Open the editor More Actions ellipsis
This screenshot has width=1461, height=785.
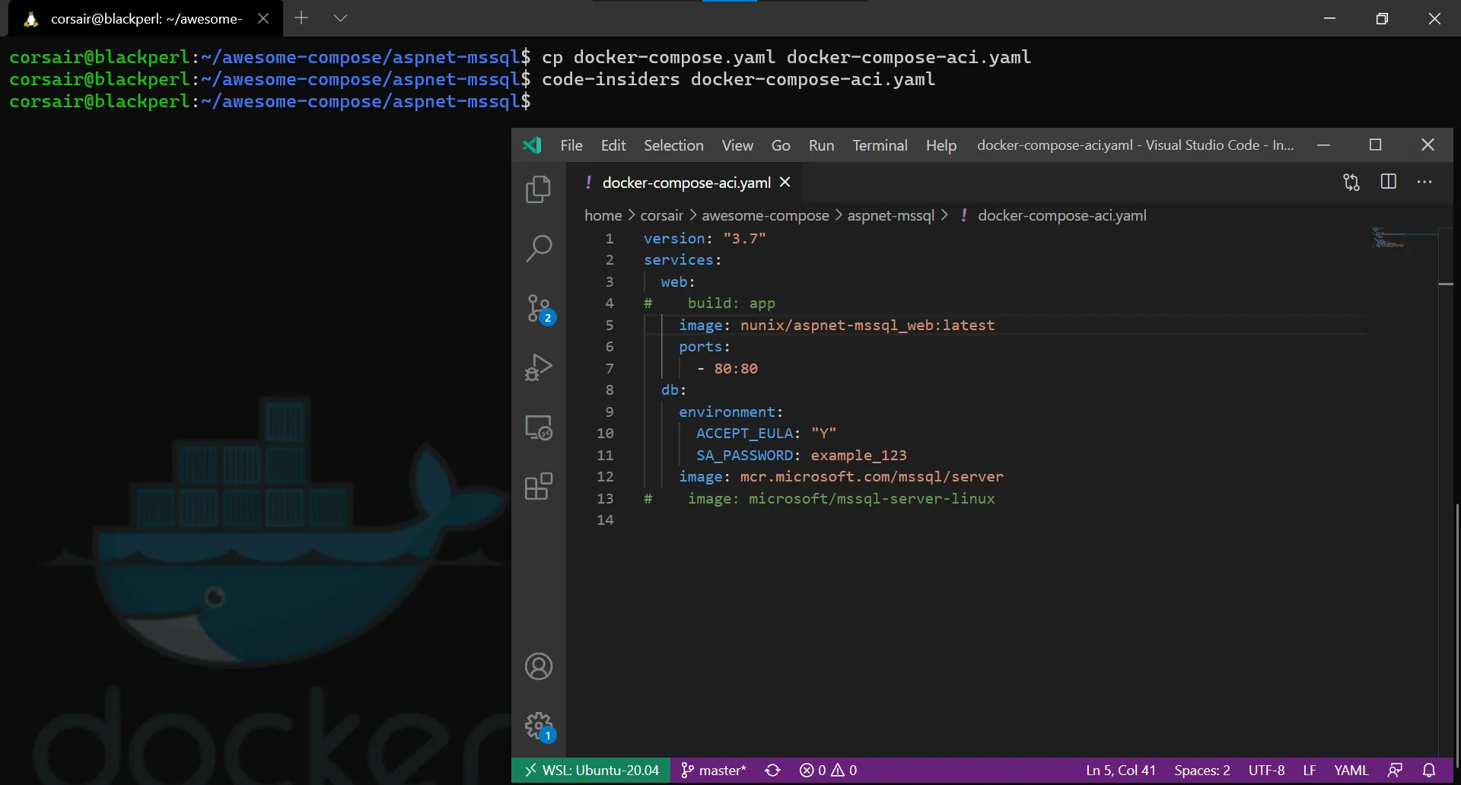click(x=1424, y=182)
